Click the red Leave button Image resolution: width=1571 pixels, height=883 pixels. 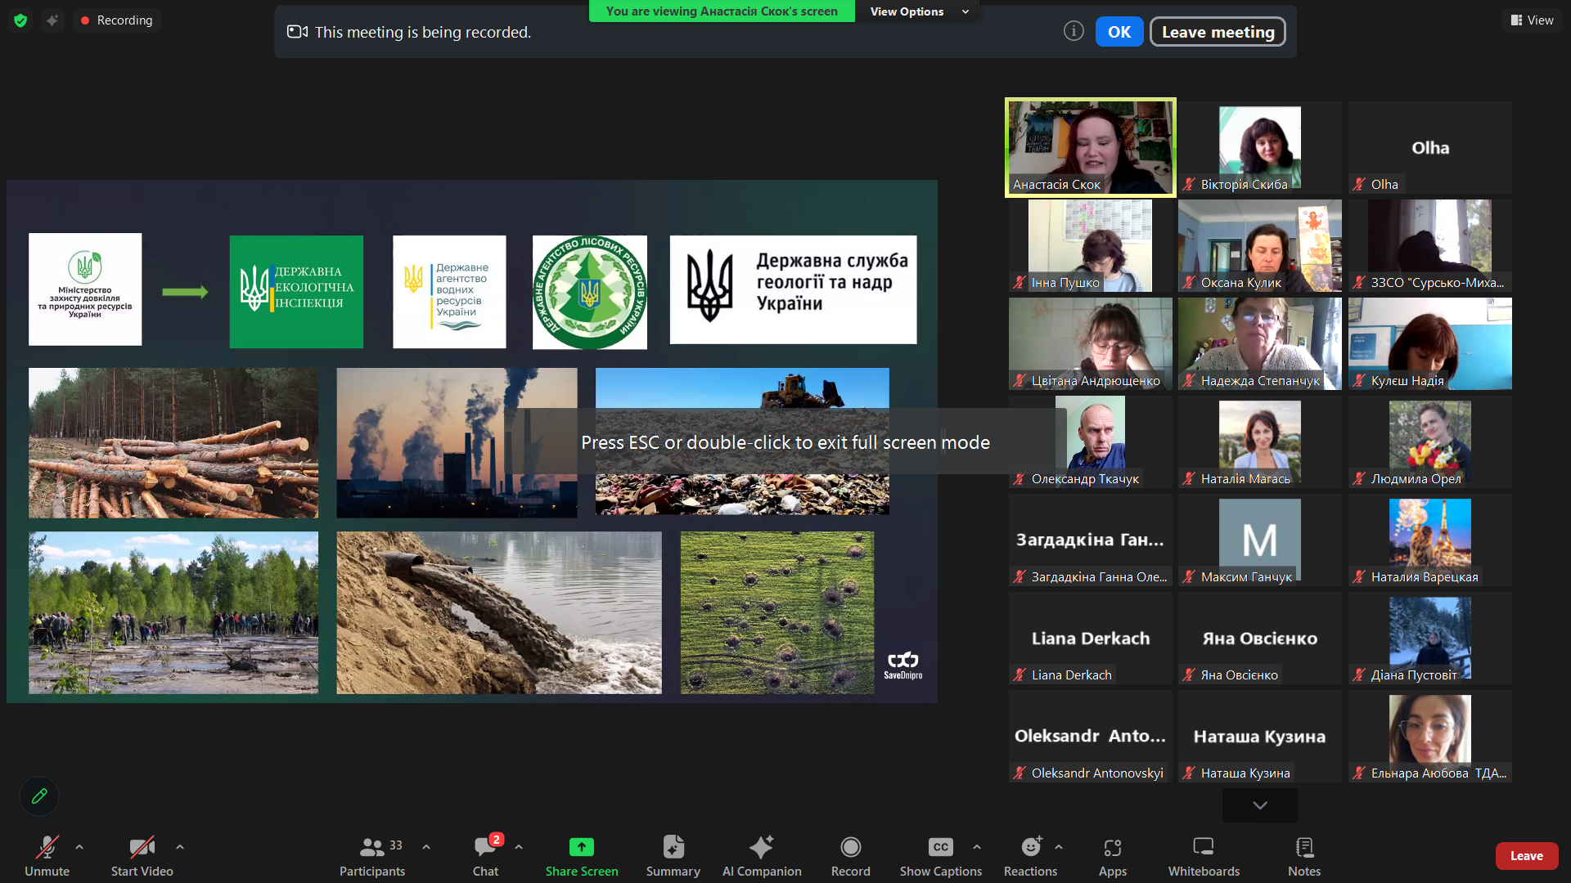(x=1526, y=856)
